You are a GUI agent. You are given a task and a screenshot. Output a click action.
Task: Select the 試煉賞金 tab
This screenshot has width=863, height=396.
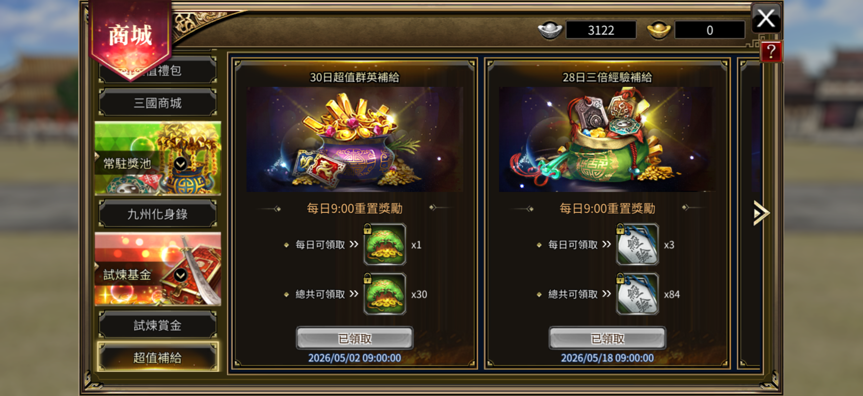point(158,325)
